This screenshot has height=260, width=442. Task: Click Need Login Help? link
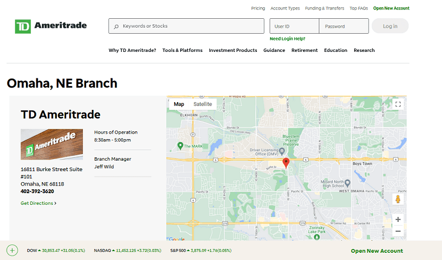pos(287,39)
